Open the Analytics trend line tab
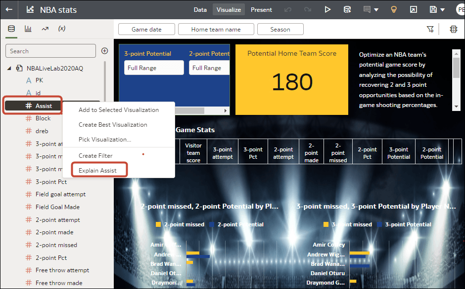The height and width of the screenshot is (289, 465). click(x=45, y=29)
